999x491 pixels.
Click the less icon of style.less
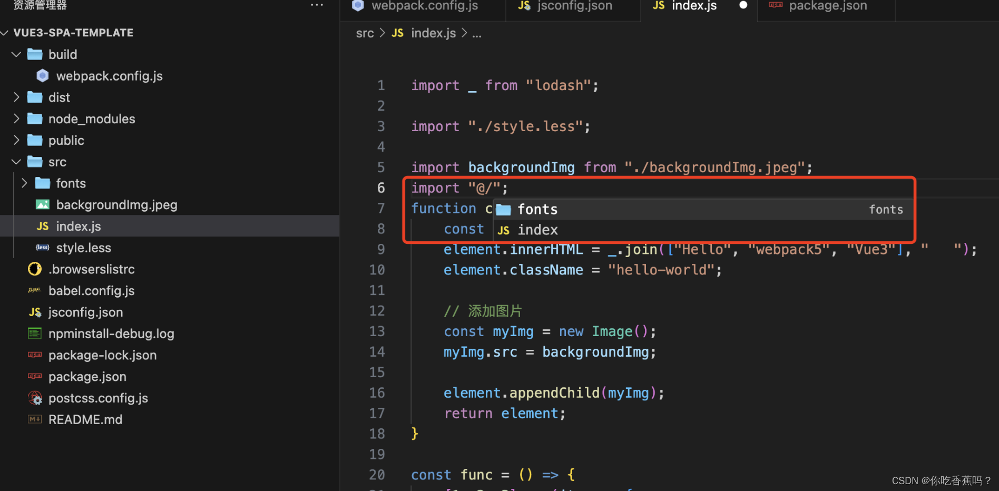(43, 248)
